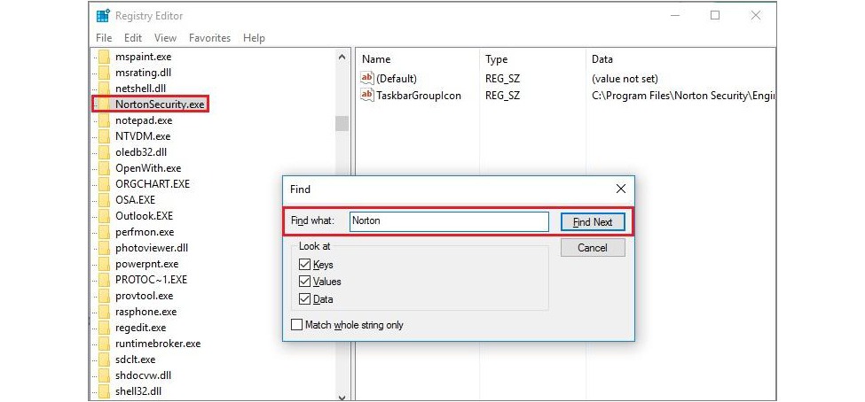Image resolution: width=865 pixels, height=402 pixels.
Task: Click the Registry Editor title bar icon
Action: point(103,15)
